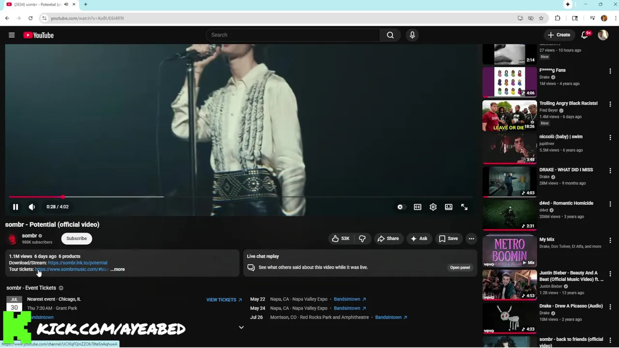Open more actions three-dot menu
The height and width of the screenshot is (348, 619).
coord(472,238)
